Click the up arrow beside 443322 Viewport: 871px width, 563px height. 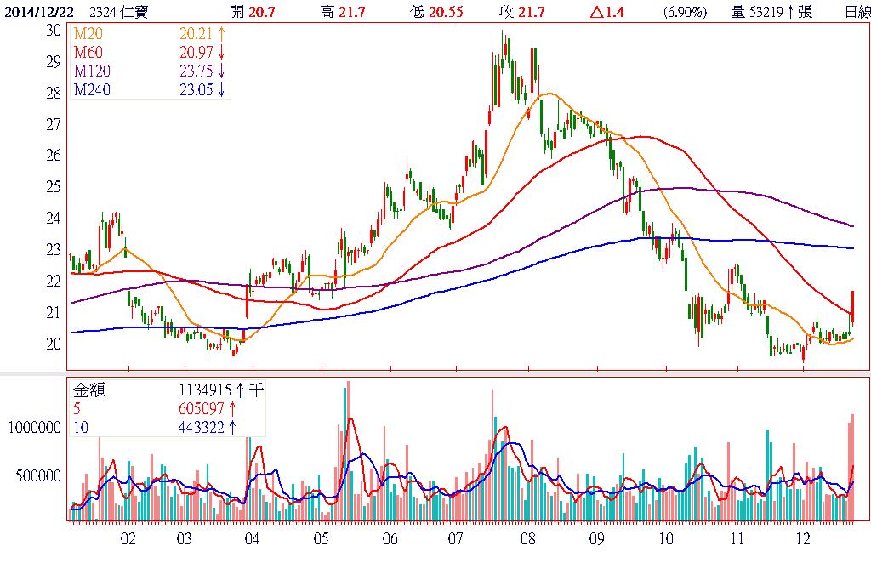coord(233,428)
